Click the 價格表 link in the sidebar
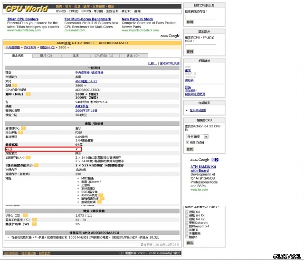The image size is (304, 260). pyautogui.click(x=189, y=80)
